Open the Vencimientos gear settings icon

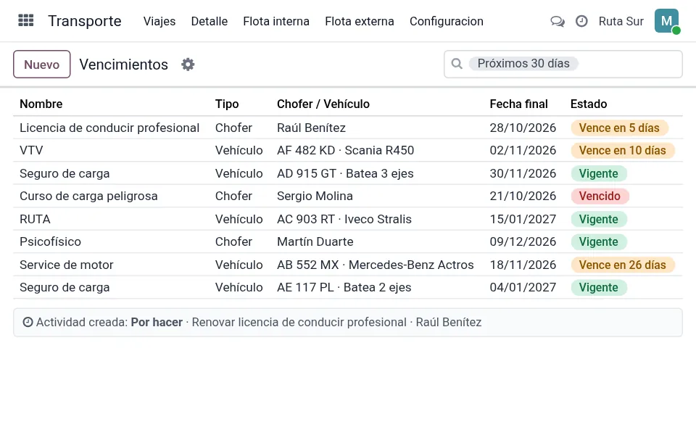[x=188, y=65]
